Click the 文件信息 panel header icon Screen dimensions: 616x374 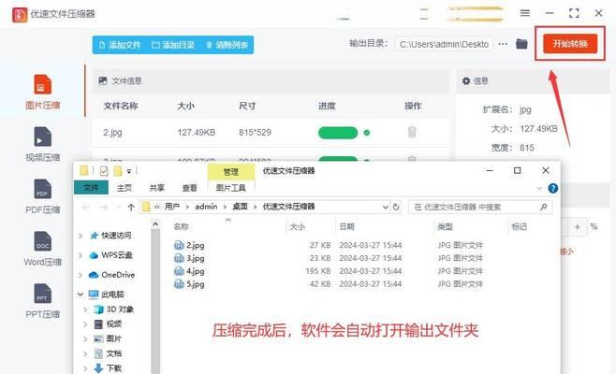pos(103,80)
